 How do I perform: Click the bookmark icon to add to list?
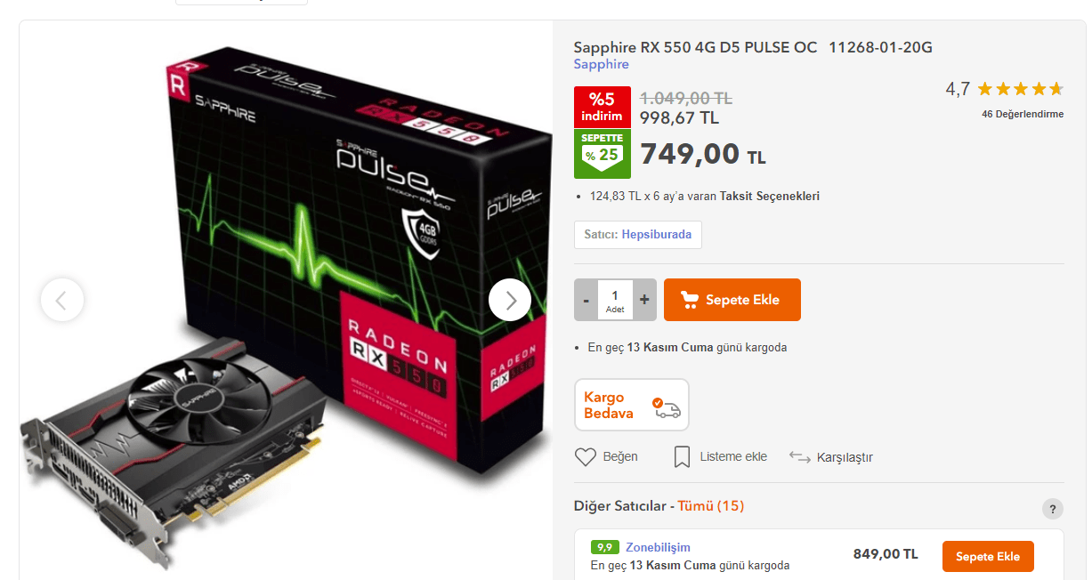(x=682, y=456)
